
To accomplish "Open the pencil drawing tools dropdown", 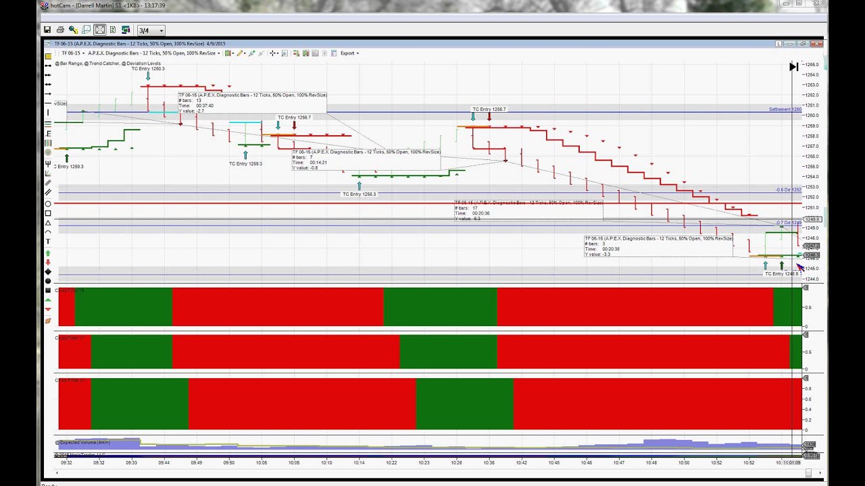I will [241, 53].
